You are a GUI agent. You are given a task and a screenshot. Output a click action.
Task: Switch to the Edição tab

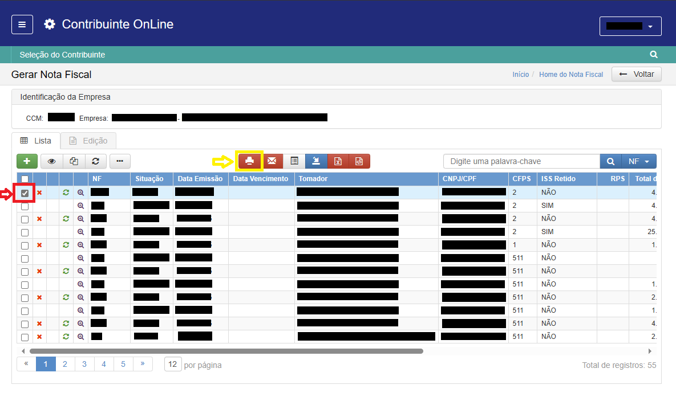click(88, 141)
